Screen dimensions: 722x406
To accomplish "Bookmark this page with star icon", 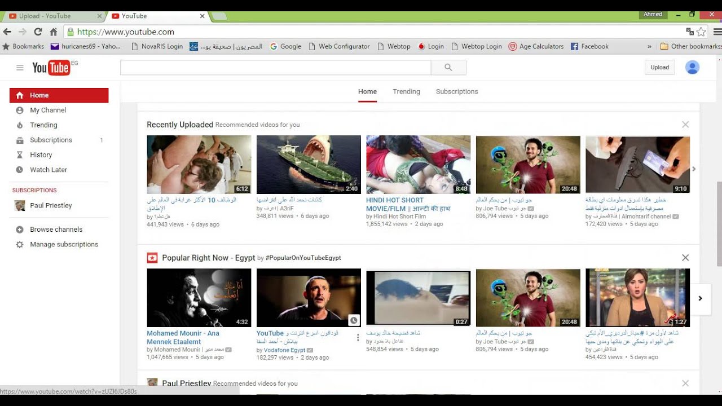I will coord(701,32).
